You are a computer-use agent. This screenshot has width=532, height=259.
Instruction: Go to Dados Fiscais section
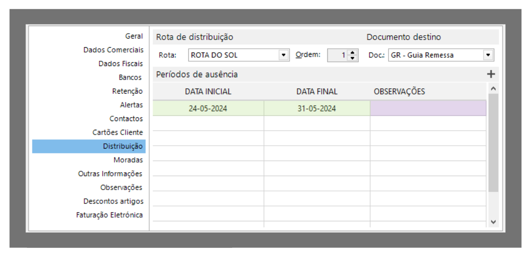120,64
